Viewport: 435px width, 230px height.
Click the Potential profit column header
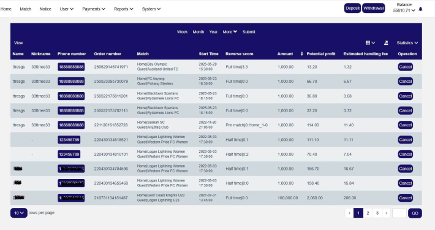pos(321,54)
